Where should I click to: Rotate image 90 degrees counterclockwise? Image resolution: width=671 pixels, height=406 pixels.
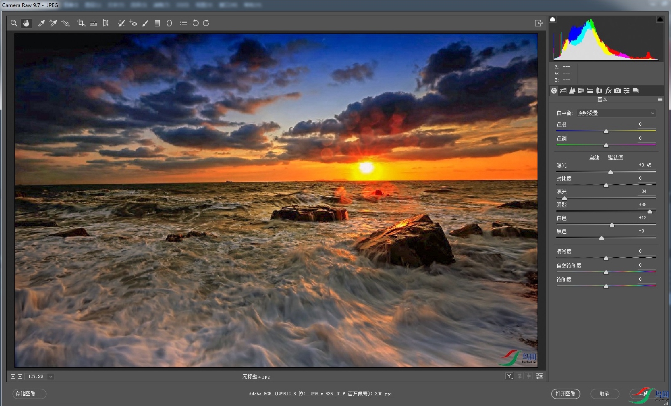point(196,23)
